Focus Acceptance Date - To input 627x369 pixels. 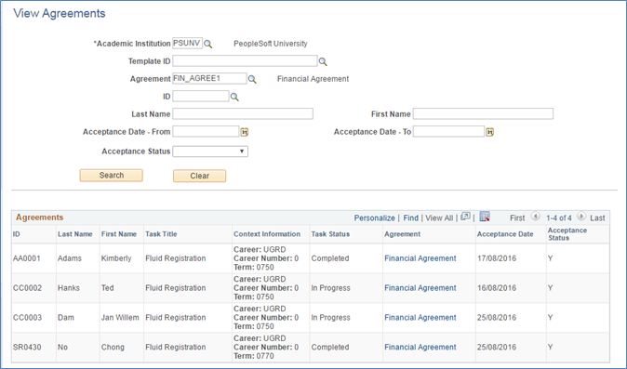pos(448,131)
